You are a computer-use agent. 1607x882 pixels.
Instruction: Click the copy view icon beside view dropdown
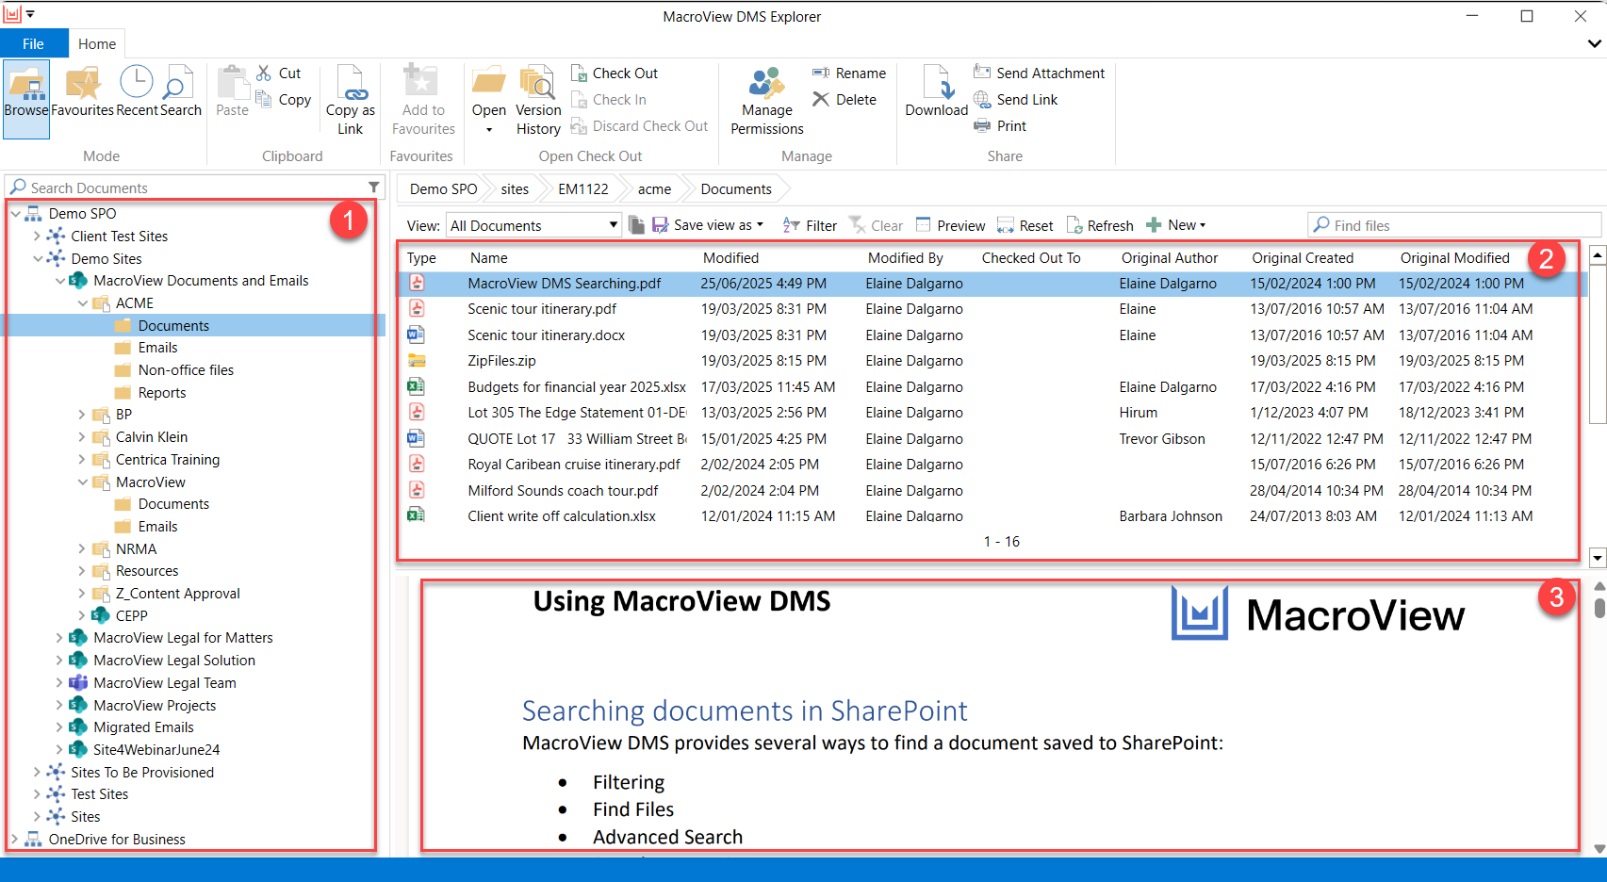pos(636,225)
